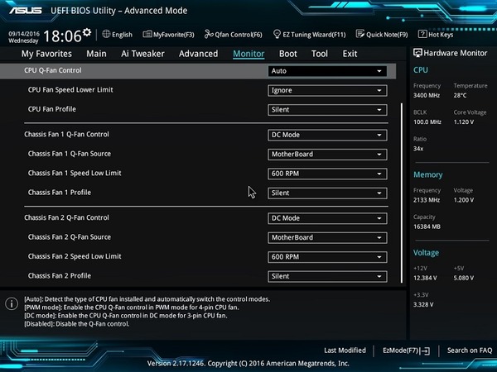Image resolution: width=497 pixels, height=372 pixels.
Task: Open Chassis Fan 2 Q-Fan Source dropdown
Action: (x=328, y=238)
